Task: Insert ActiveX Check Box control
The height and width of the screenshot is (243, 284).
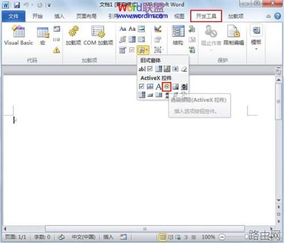Action: pos(141,87)
